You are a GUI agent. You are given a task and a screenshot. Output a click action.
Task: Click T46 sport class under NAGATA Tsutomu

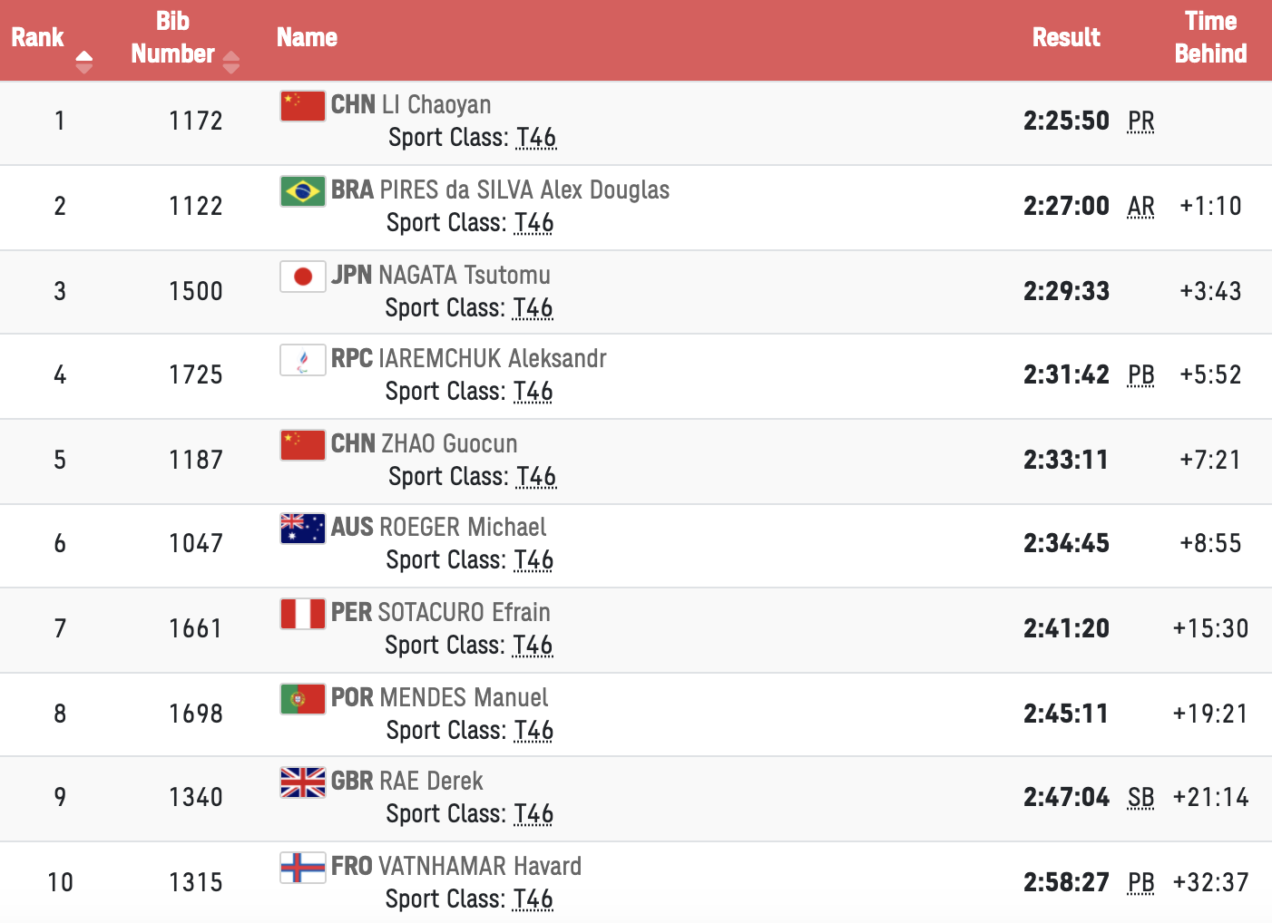533,308
